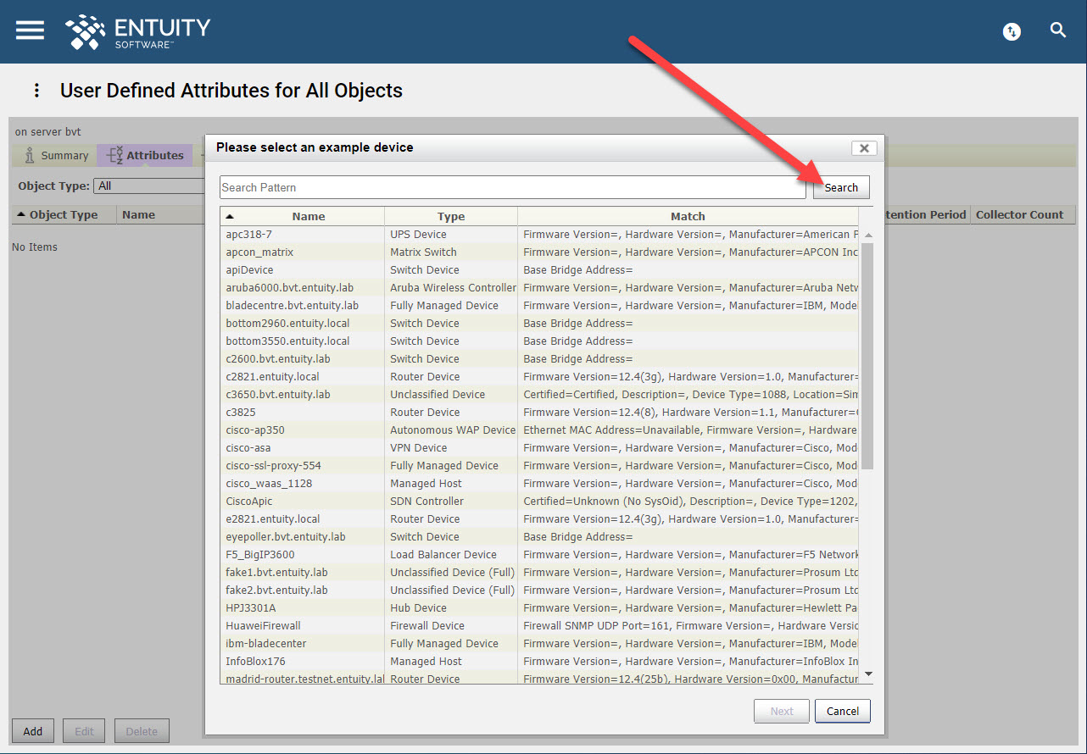Select eyepoller.bvt.entuity.lab device
The width and height of the screenshot is (1087, 754).
coord(539,537)
